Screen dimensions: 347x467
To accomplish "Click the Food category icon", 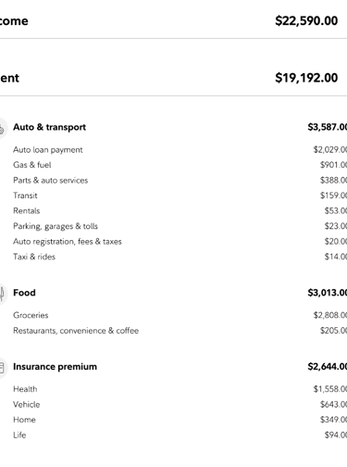I will pyautogui.click(x=2, y=294).
